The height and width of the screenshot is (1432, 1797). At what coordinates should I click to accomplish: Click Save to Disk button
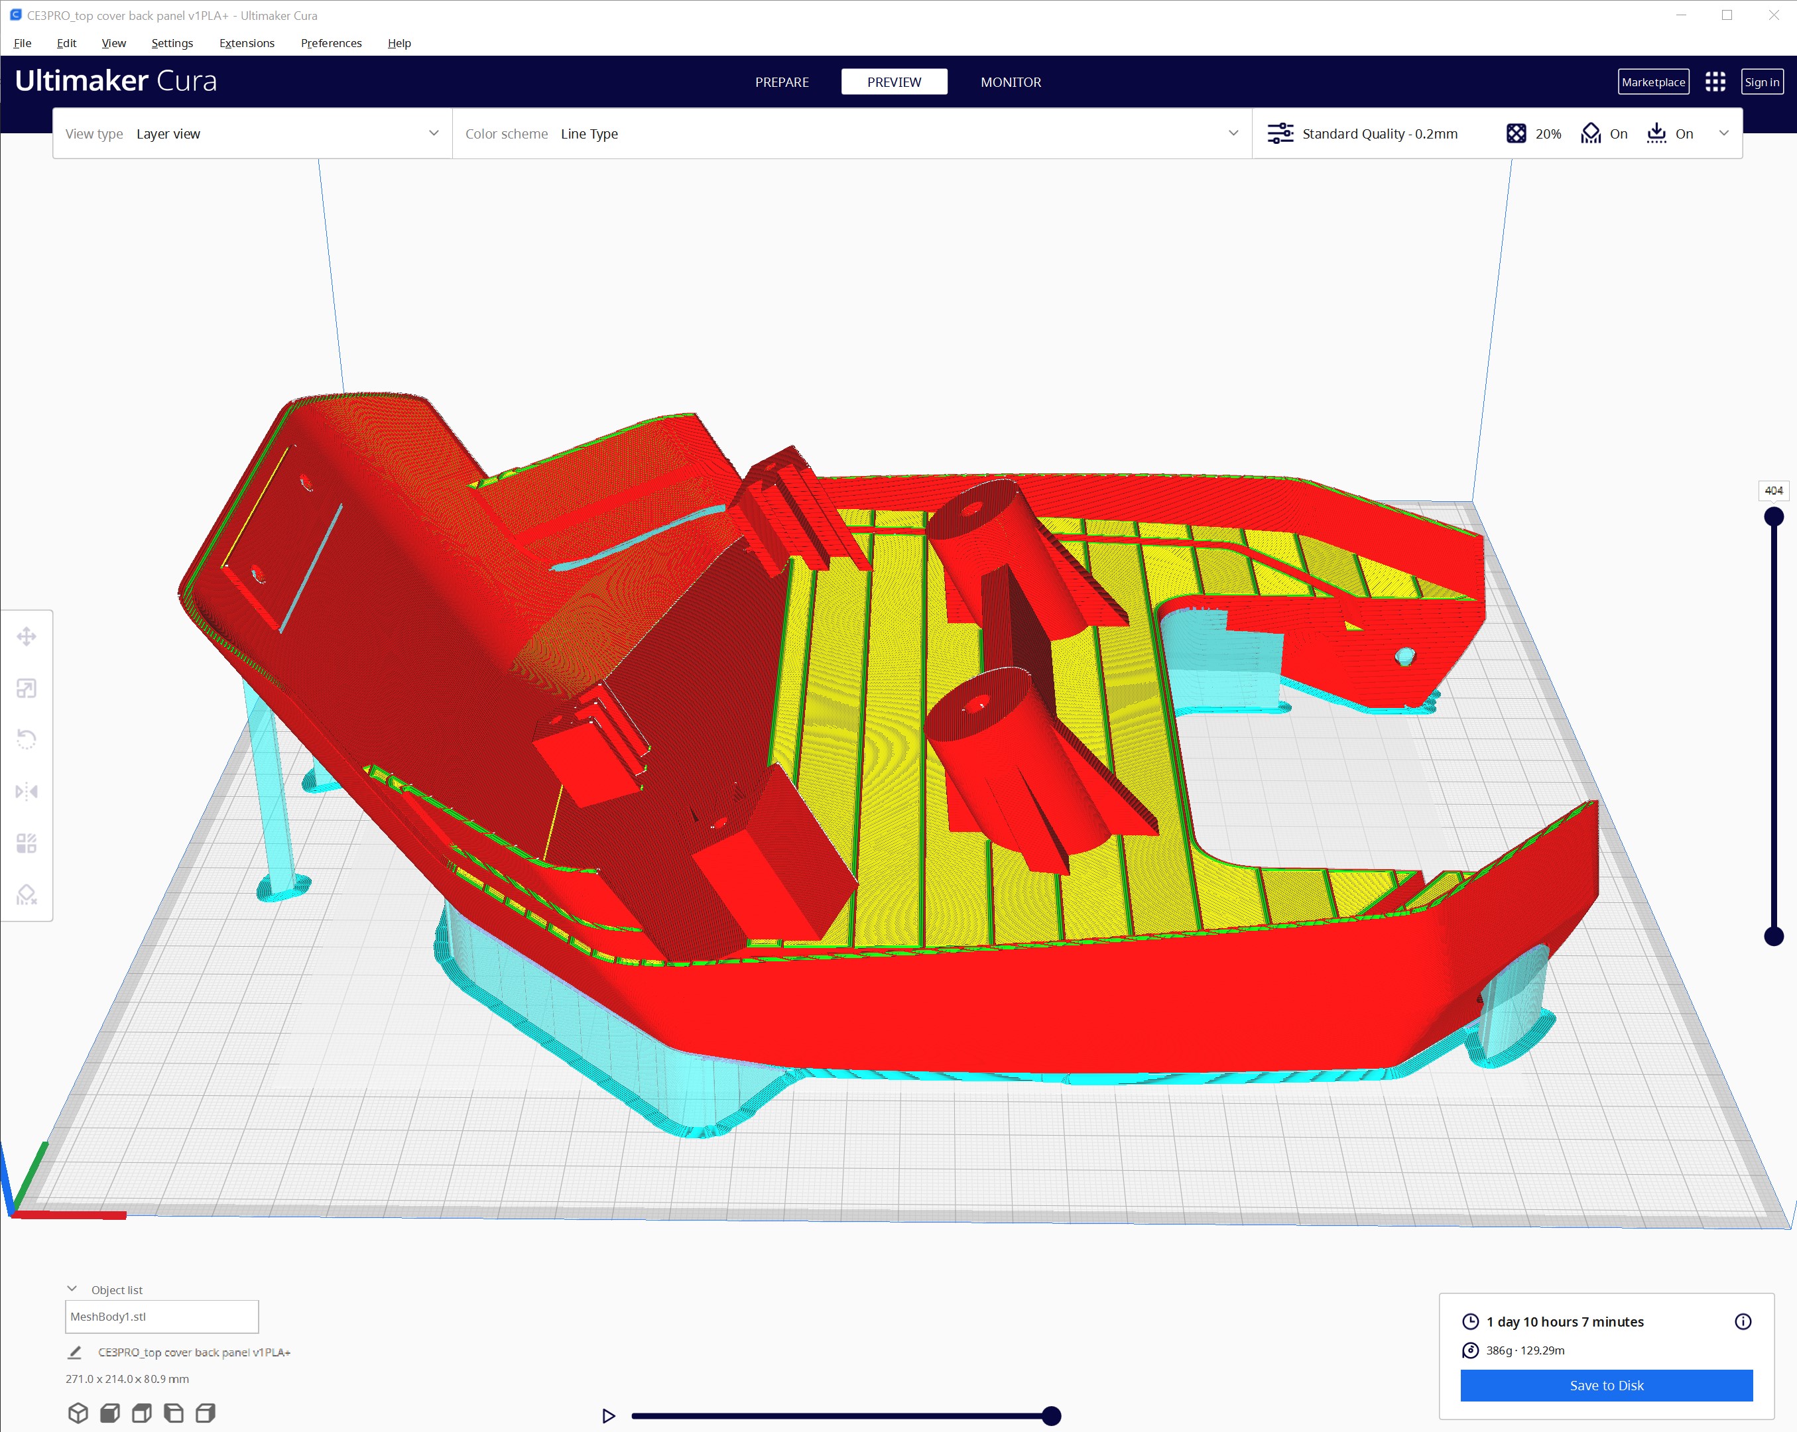pyautogui.click(x=1605, y=1386)
